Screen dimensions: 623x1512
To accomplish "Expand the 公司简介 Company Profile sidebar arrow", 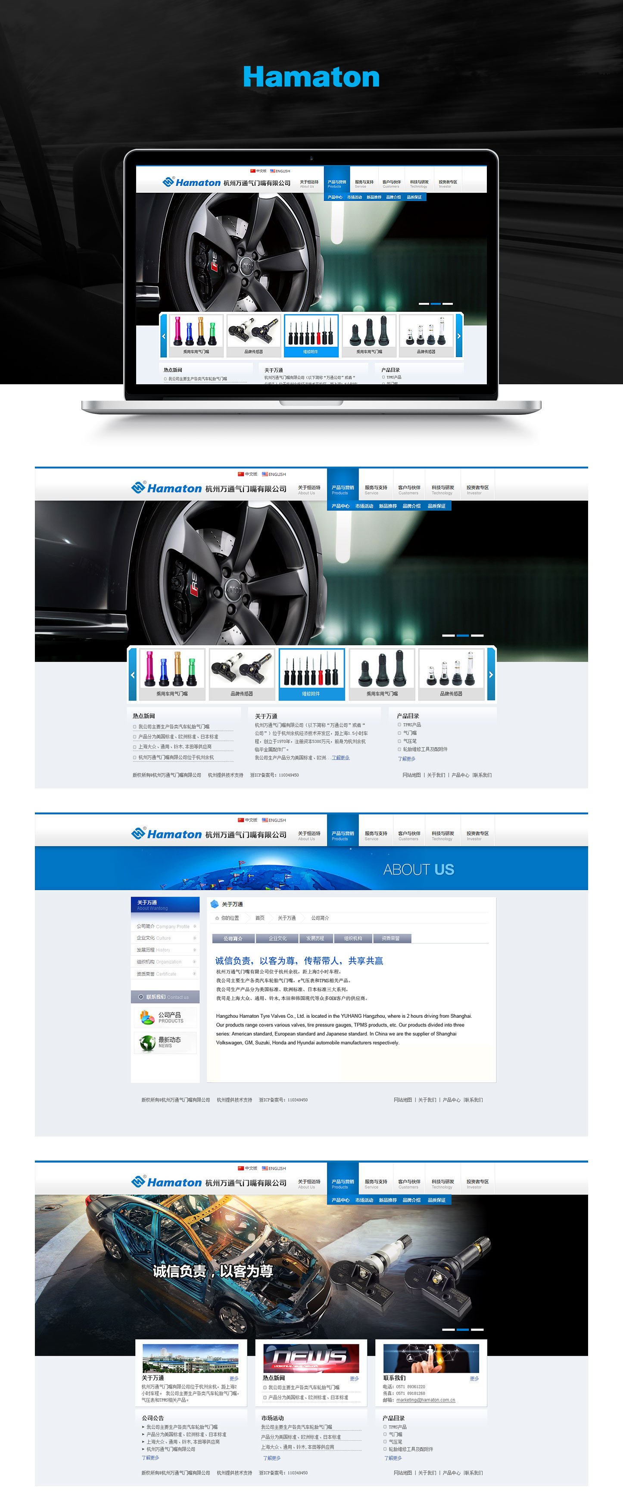I will (195, 926).
